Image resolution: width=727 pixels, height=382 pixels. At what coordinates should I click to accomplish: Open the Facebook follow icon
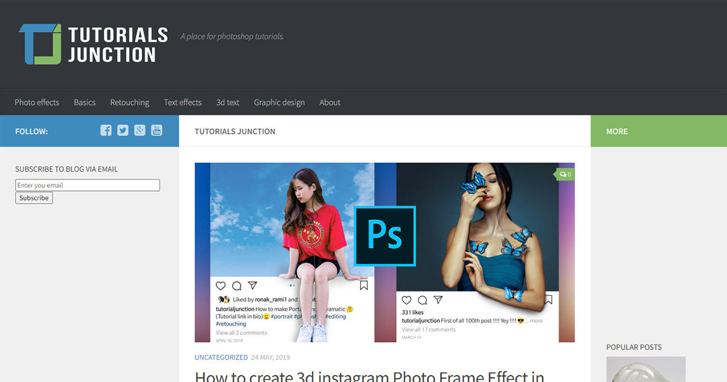[x=105, y=131]
